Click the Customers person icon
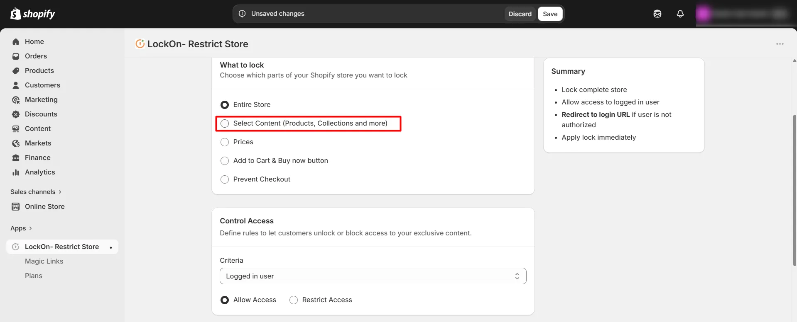This screenshot has width=797, height=322. point(16,85)
